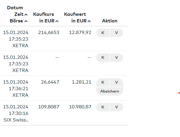Sort by Kaufwert in EUR caret
Screen dimensions: 180x137
89,21
